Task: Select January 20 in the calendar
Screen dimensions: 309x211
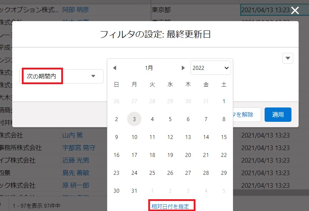Action: [x=188, y=155]
